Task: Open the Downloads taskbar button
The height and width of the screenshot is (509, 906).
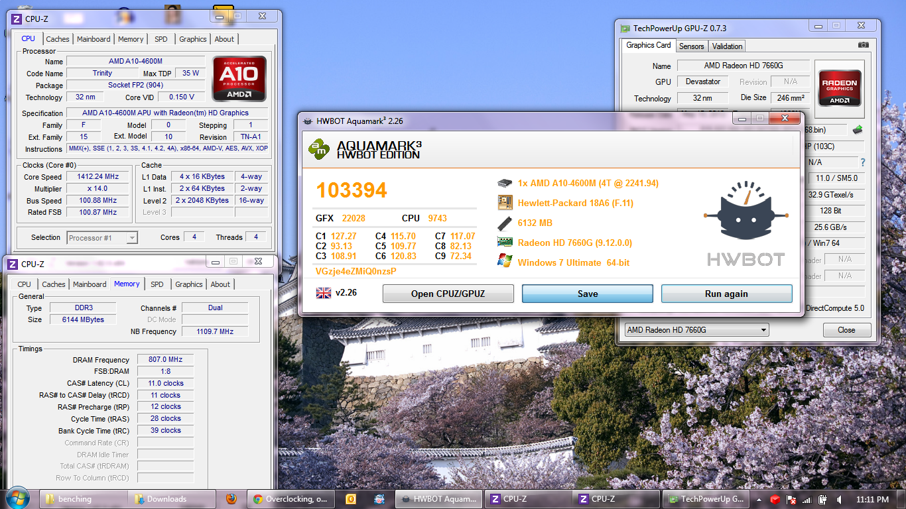Action: tap(172, 499)
